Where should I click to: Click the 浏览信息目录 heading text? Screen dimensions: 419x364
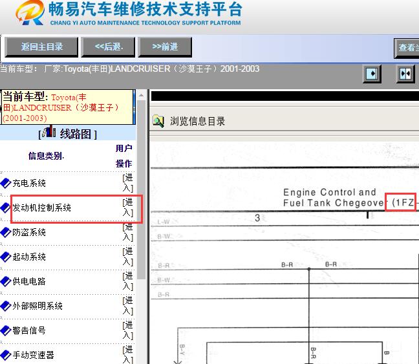click(x=197, y=122)
